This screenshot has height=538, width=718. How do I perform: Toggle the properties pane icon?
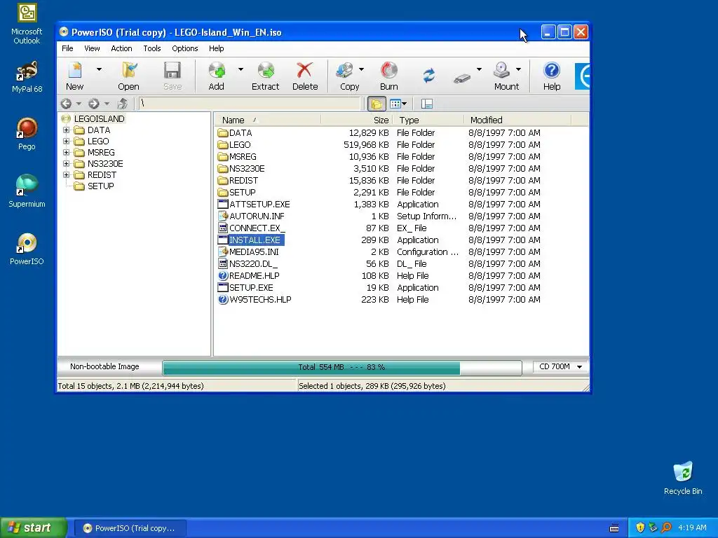click(427, 104)
